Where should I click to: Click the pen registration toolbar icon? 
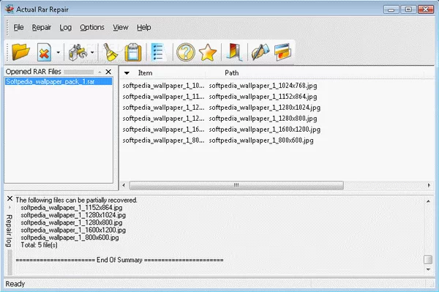click(x=260, y=52)
